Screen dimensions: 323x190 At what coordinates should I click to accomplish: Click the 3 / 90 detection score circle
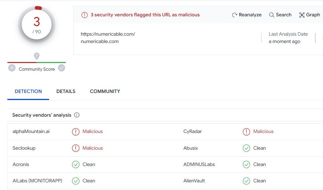[37, 25]
